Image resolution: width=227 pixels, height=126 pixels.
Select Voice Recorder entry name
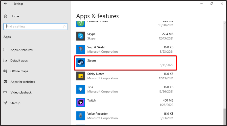click(98, 114)
